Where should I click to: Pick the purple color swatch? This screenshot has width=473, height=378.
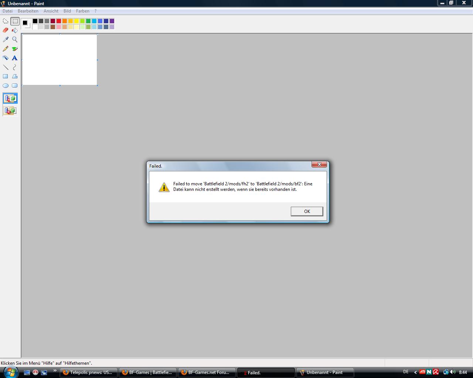point(112,21)
